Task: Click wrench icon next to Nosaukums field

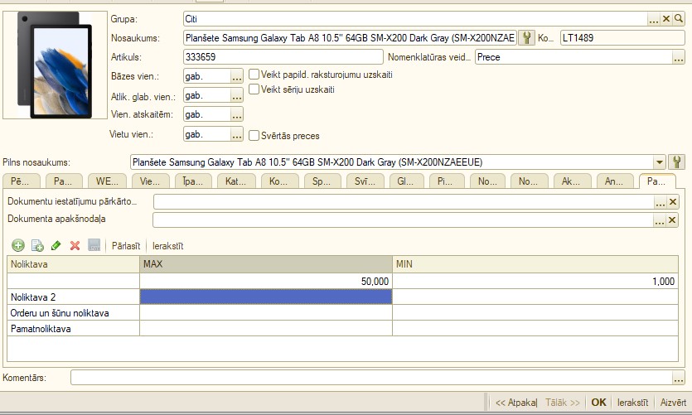Action: click(x=525, y=37)
